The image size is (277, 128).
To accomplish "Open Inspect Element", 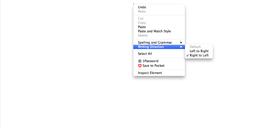I will 150,73.
